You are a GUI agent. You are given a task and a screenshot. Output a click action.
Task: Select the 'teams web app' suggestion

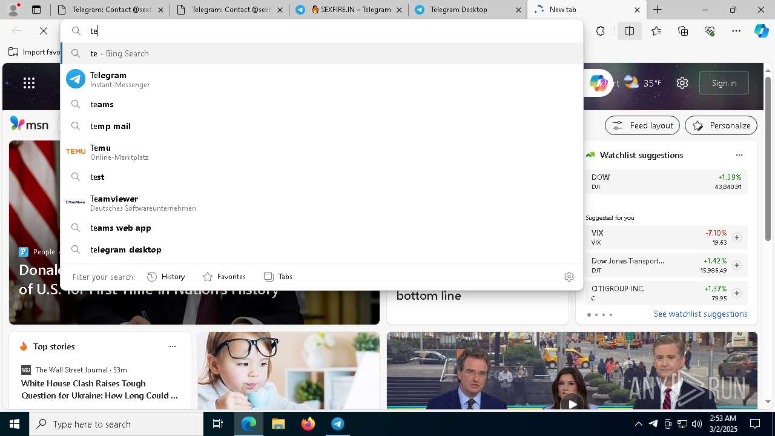pyautogui.click(x=322, y=228)
